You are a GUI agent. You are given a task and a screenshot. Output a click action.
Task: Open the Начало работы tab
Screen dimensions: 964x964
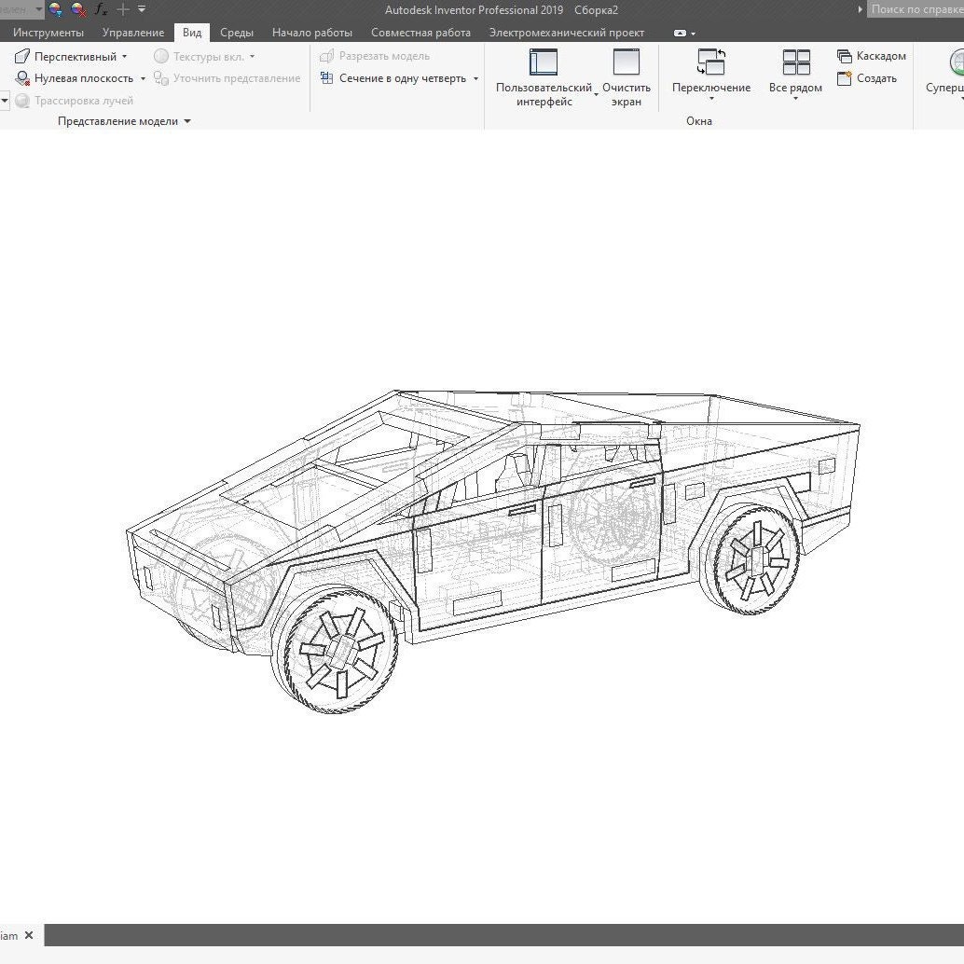tap(312, 33)
